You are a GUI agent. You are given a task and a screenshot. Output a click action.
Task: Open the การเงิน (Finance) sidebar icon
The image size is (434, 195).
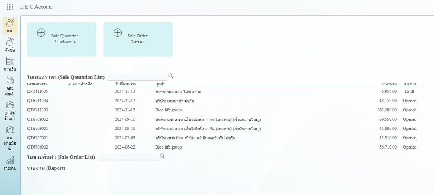coord(10,64)
